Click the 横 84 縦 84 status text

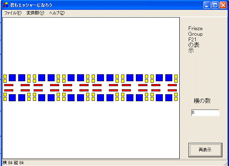(x=13, y=163)
